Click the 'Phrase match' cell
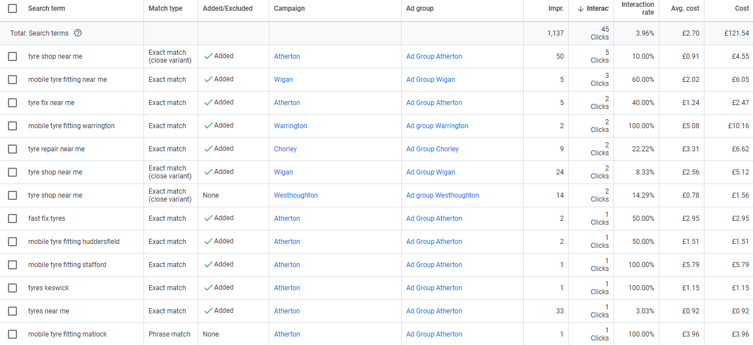The width and height of the screenshot is (753, 345). coord(169,334)
